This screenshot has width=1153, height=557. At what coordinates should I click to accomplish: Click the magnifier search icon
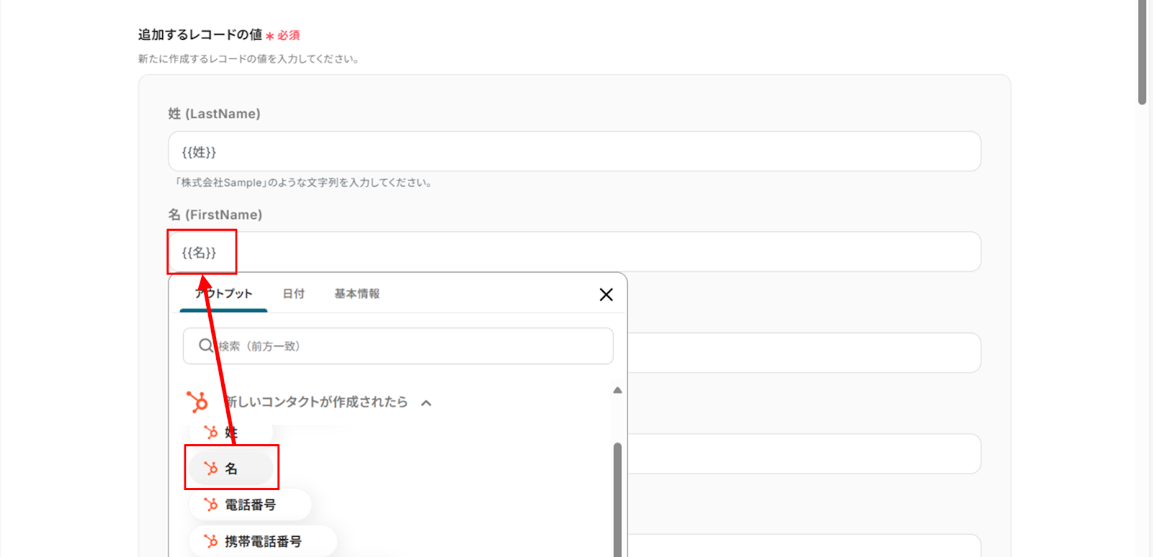point(206,346)
